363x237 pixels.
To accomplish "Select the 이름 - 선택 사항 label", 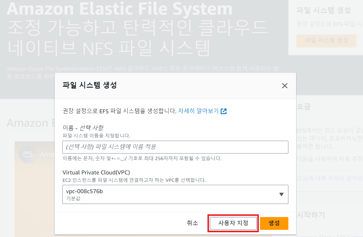I will click(83, 128).
